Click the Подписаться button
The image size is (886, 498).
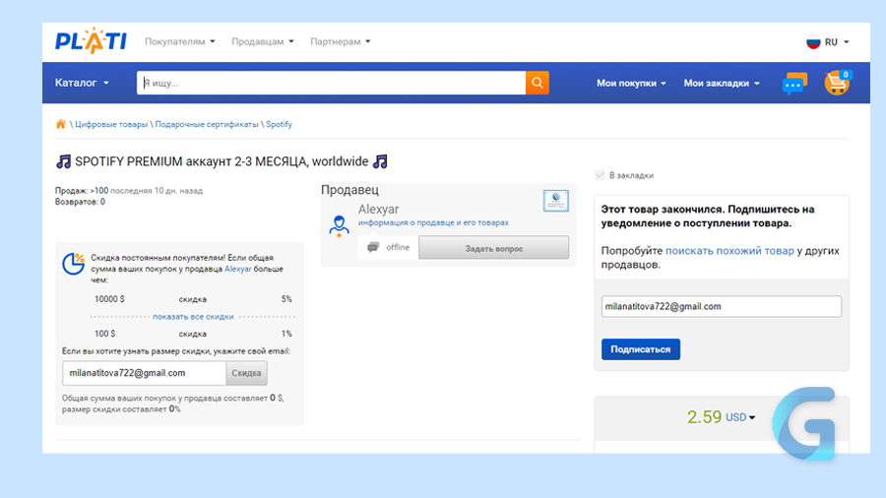click(641, 349)
